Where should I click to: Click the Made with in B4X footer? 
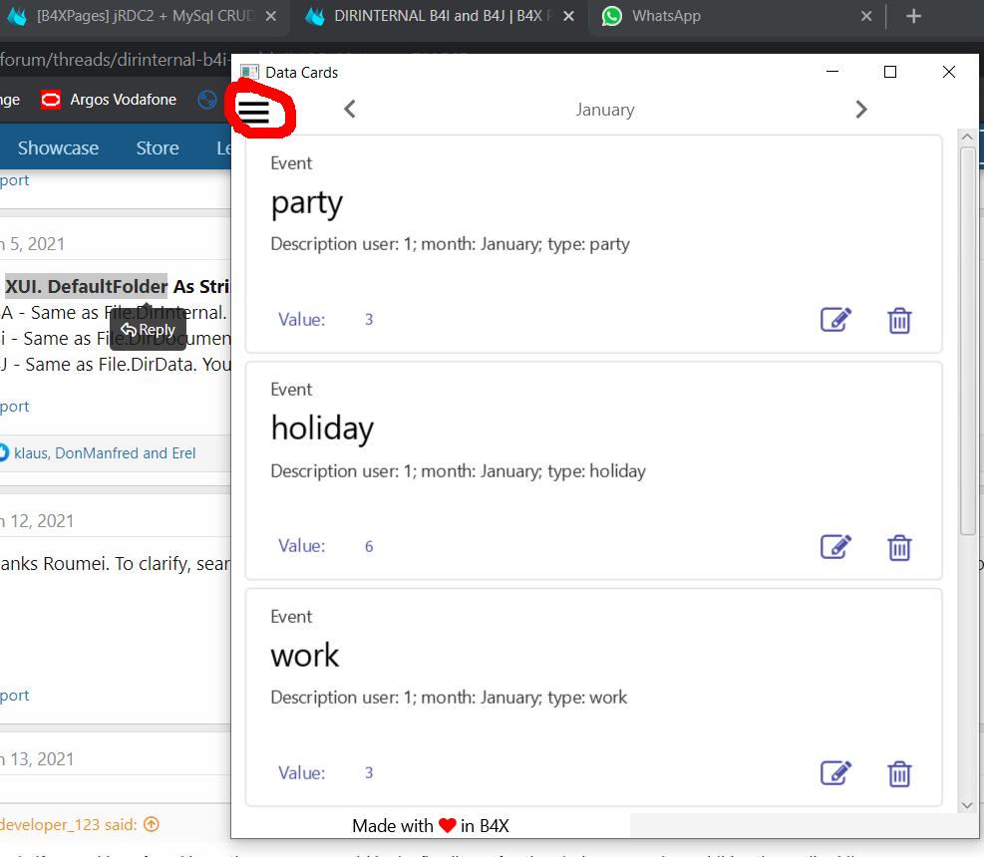[431, 826]
